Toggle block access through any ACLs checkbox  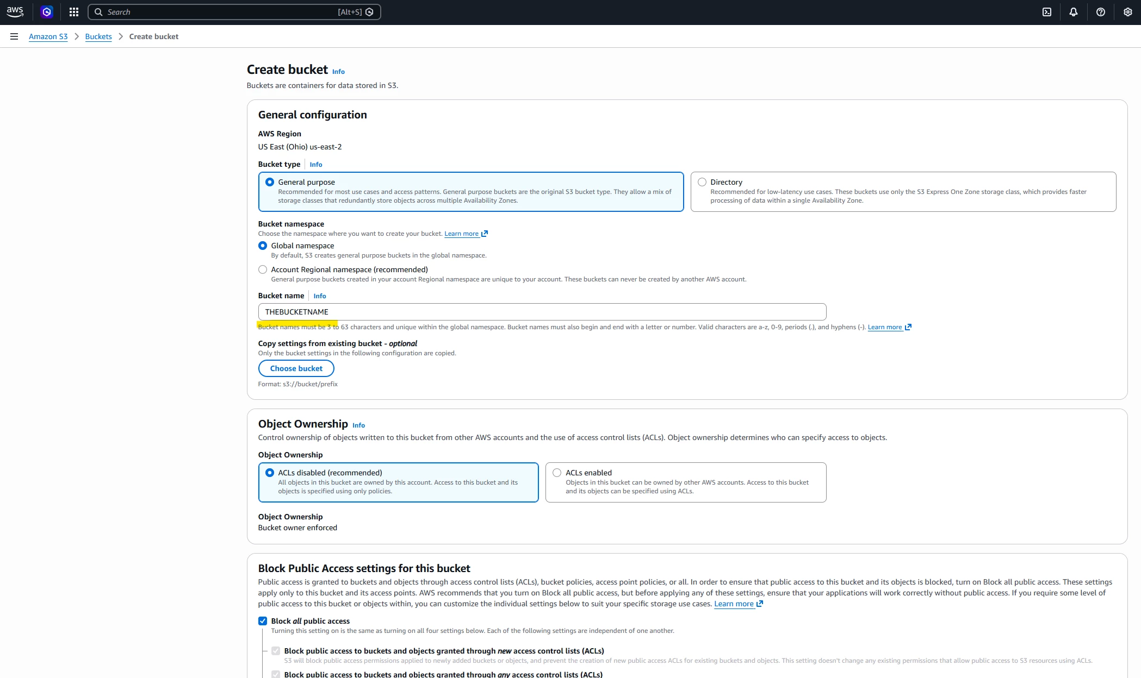point(276,674)
